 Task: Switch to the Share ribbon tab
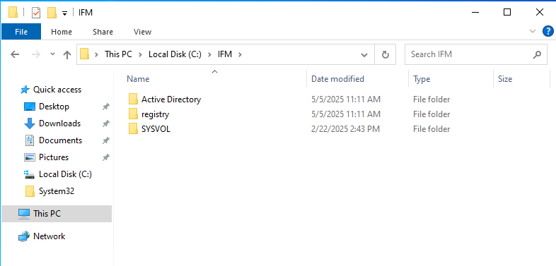103,32
